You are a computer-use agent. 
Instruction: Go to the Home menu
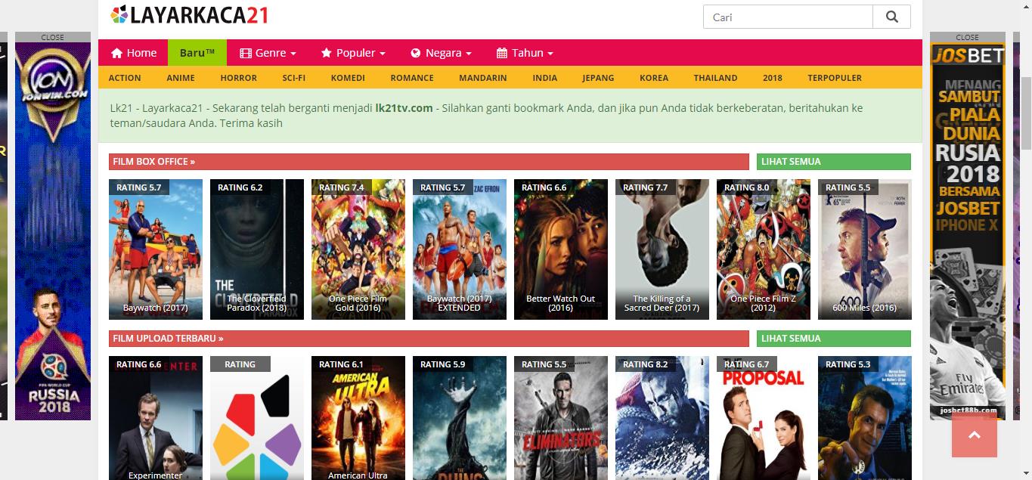pyautogui.click(x=134, y=53)
